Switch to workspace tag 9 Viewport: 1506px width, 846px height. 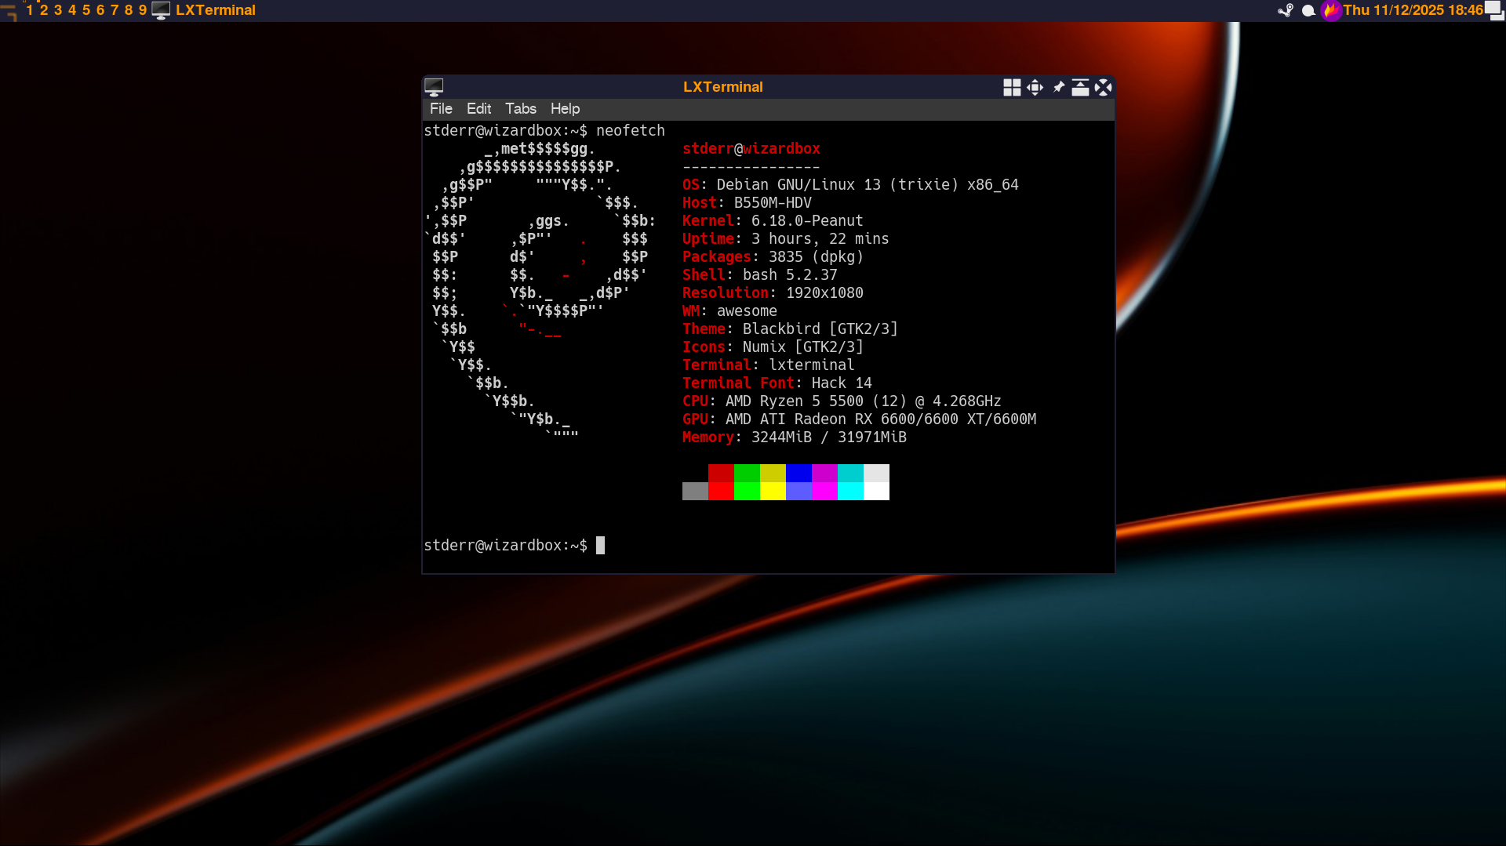(x=143, y=10)
